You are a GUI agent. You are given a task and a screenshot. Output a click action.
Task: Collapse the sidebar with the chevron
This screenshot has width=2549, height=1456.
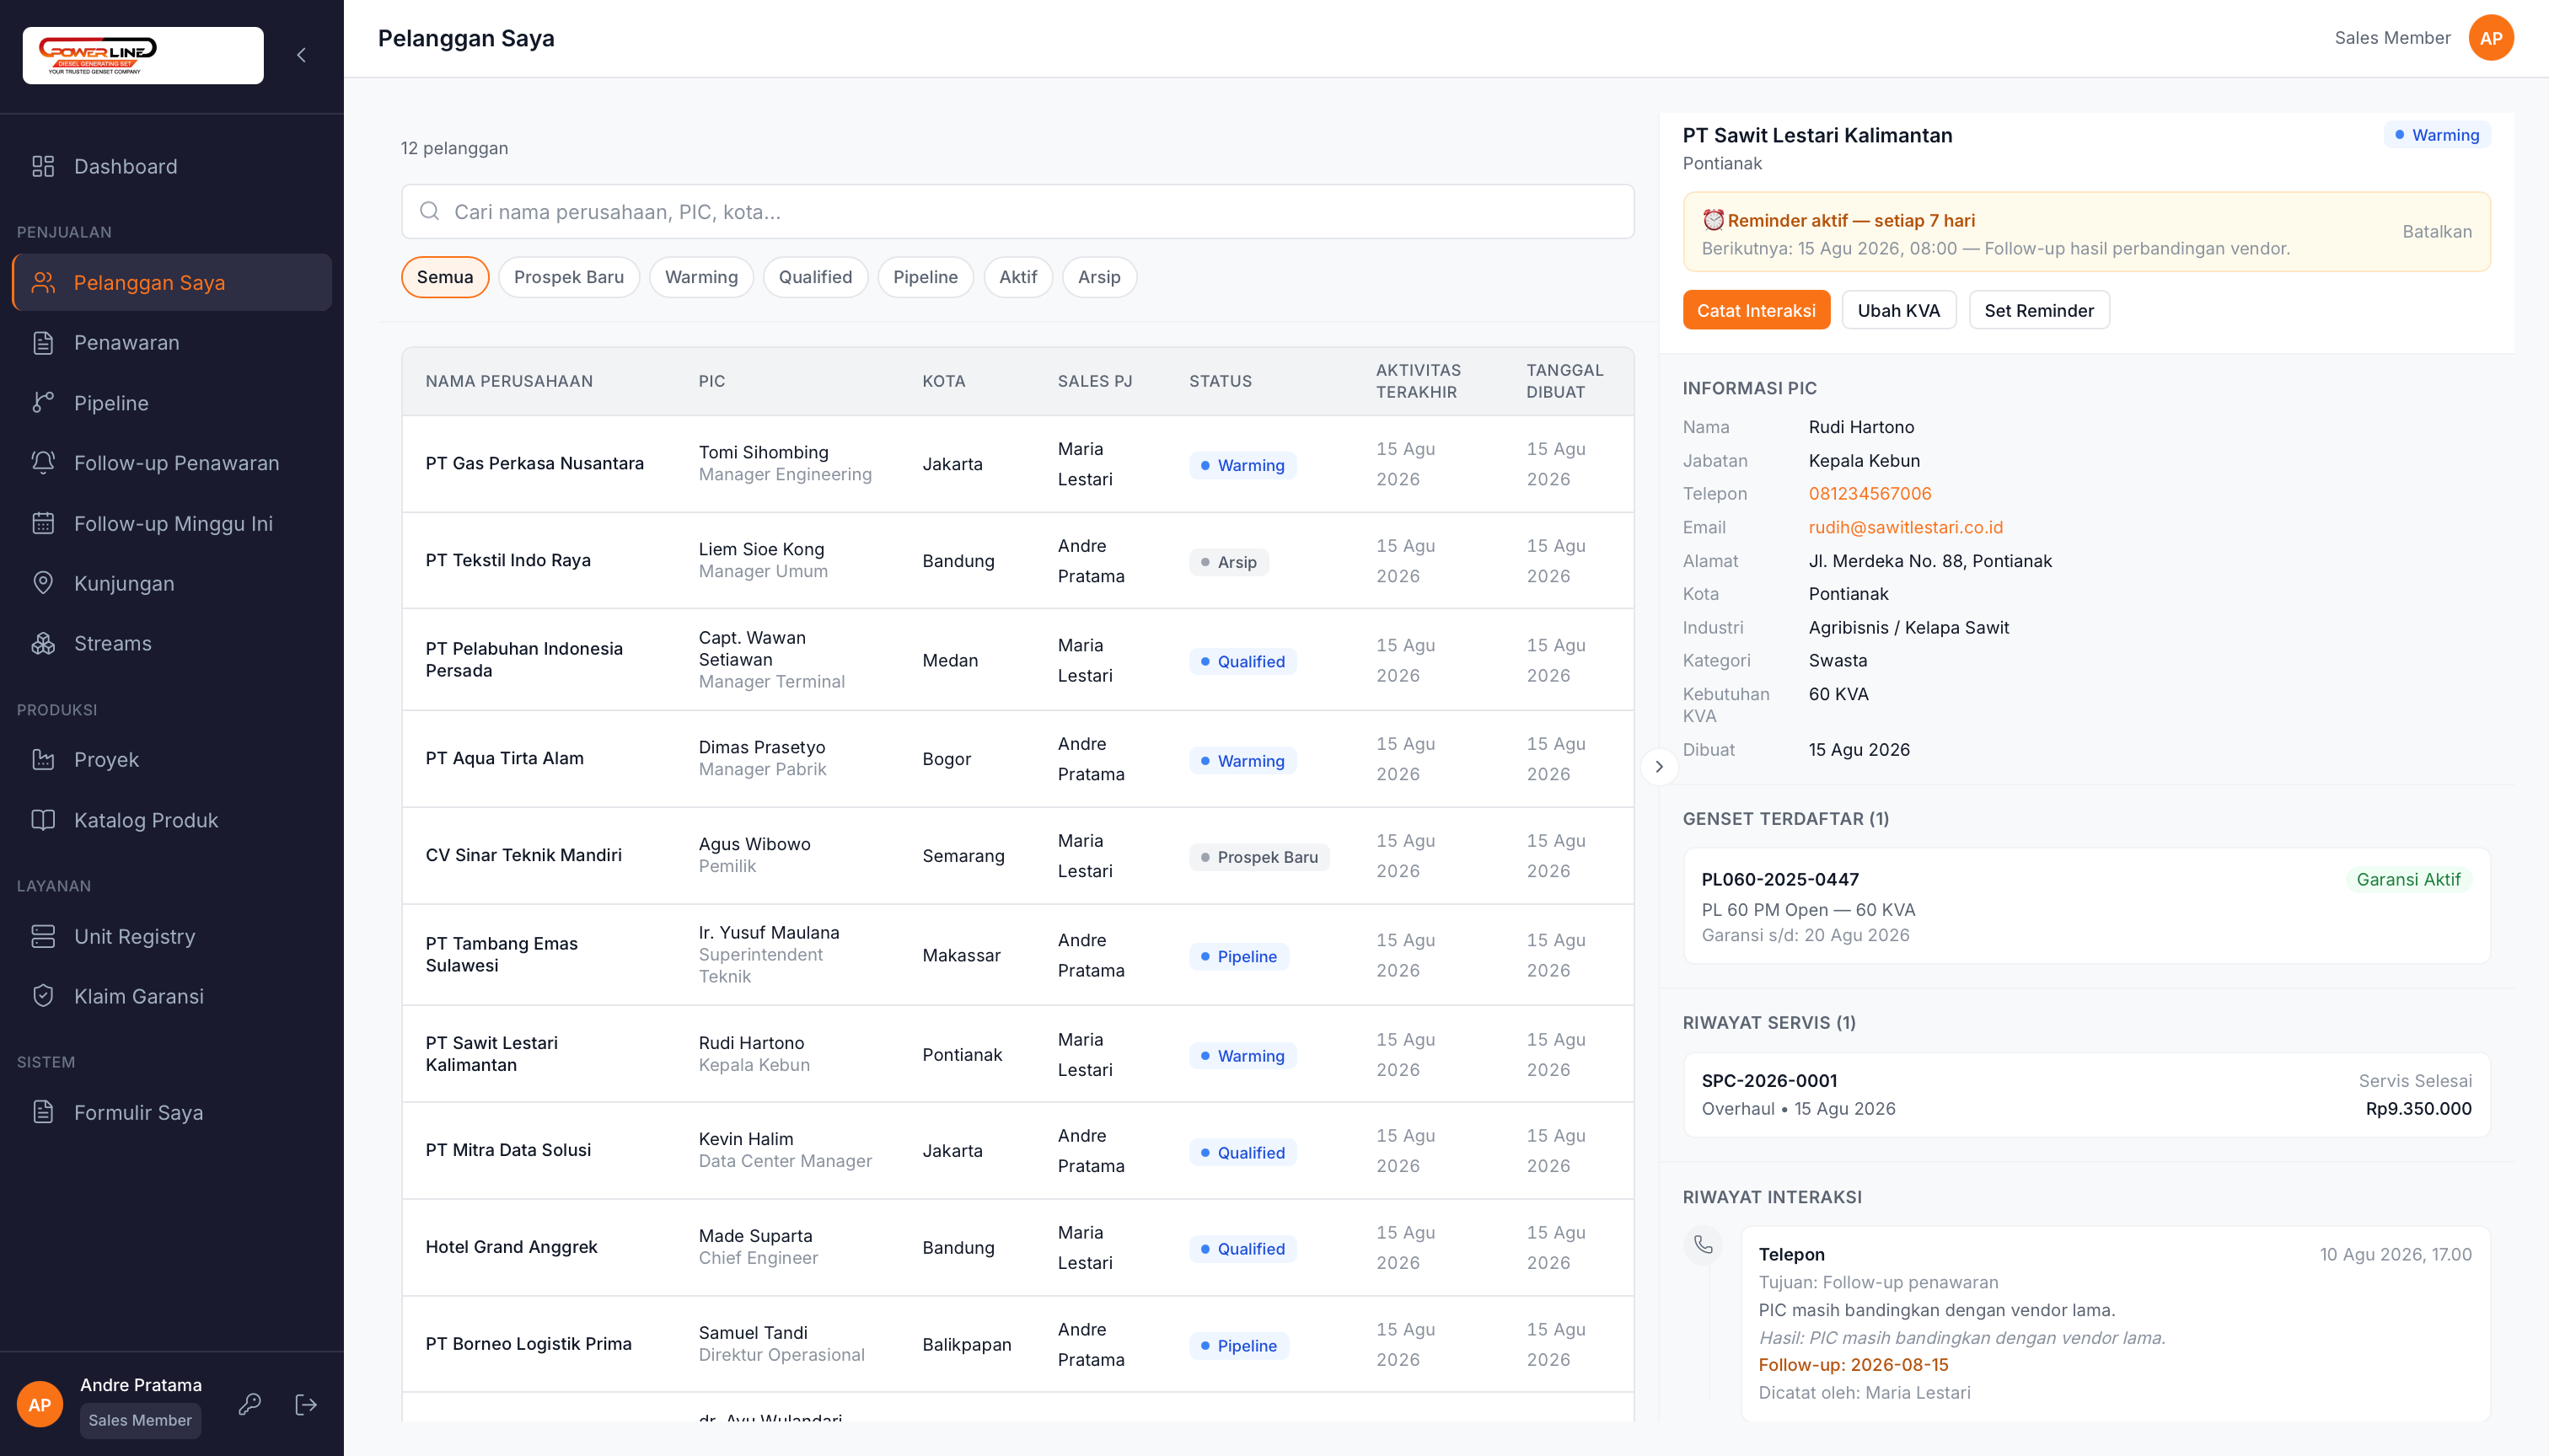pos(301,55)
